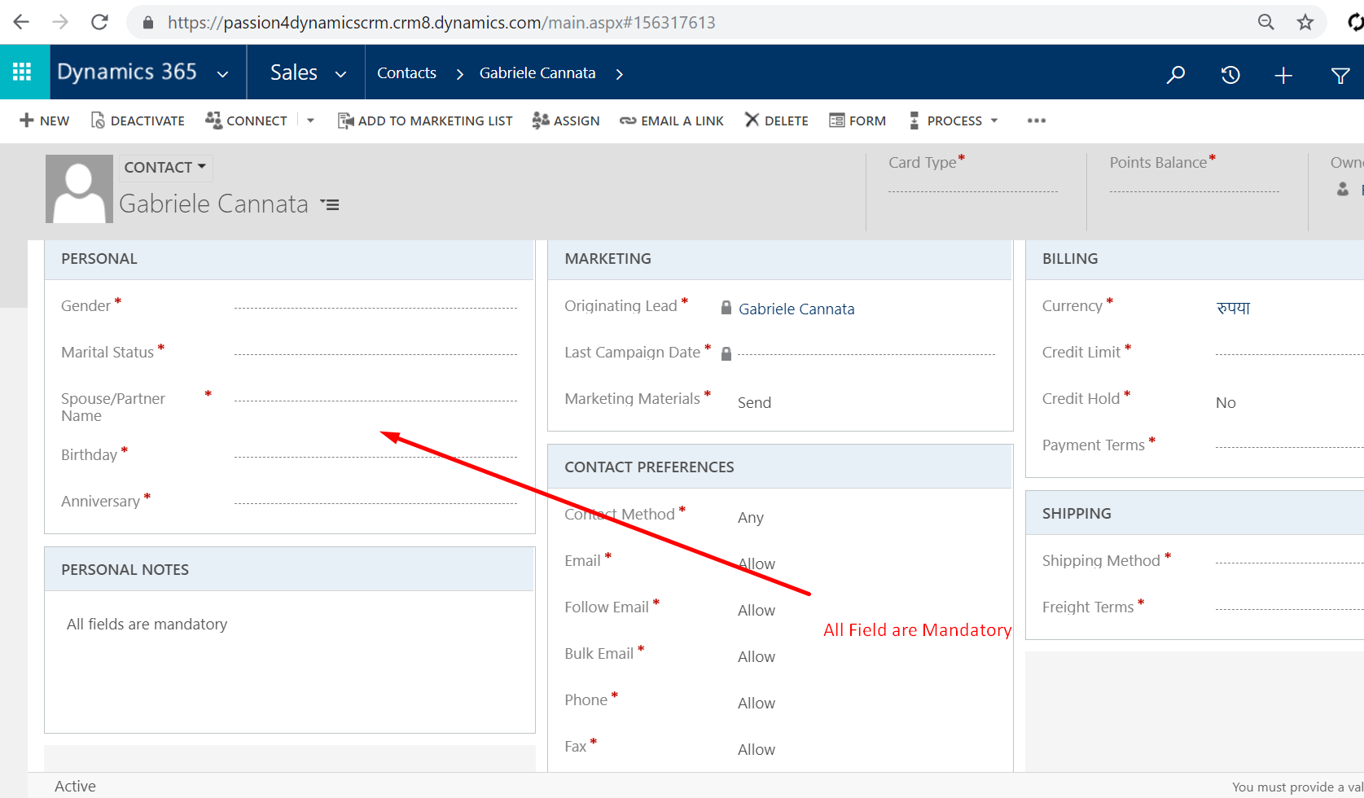Open advanced find funnel icon
Image resolution: width=1364 pixels, height=798 pixels.
point(1340,76)
